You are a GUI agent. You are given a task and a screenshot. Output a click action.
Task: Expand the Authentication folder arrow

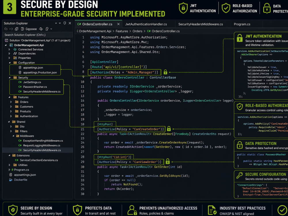pos(11,116)
